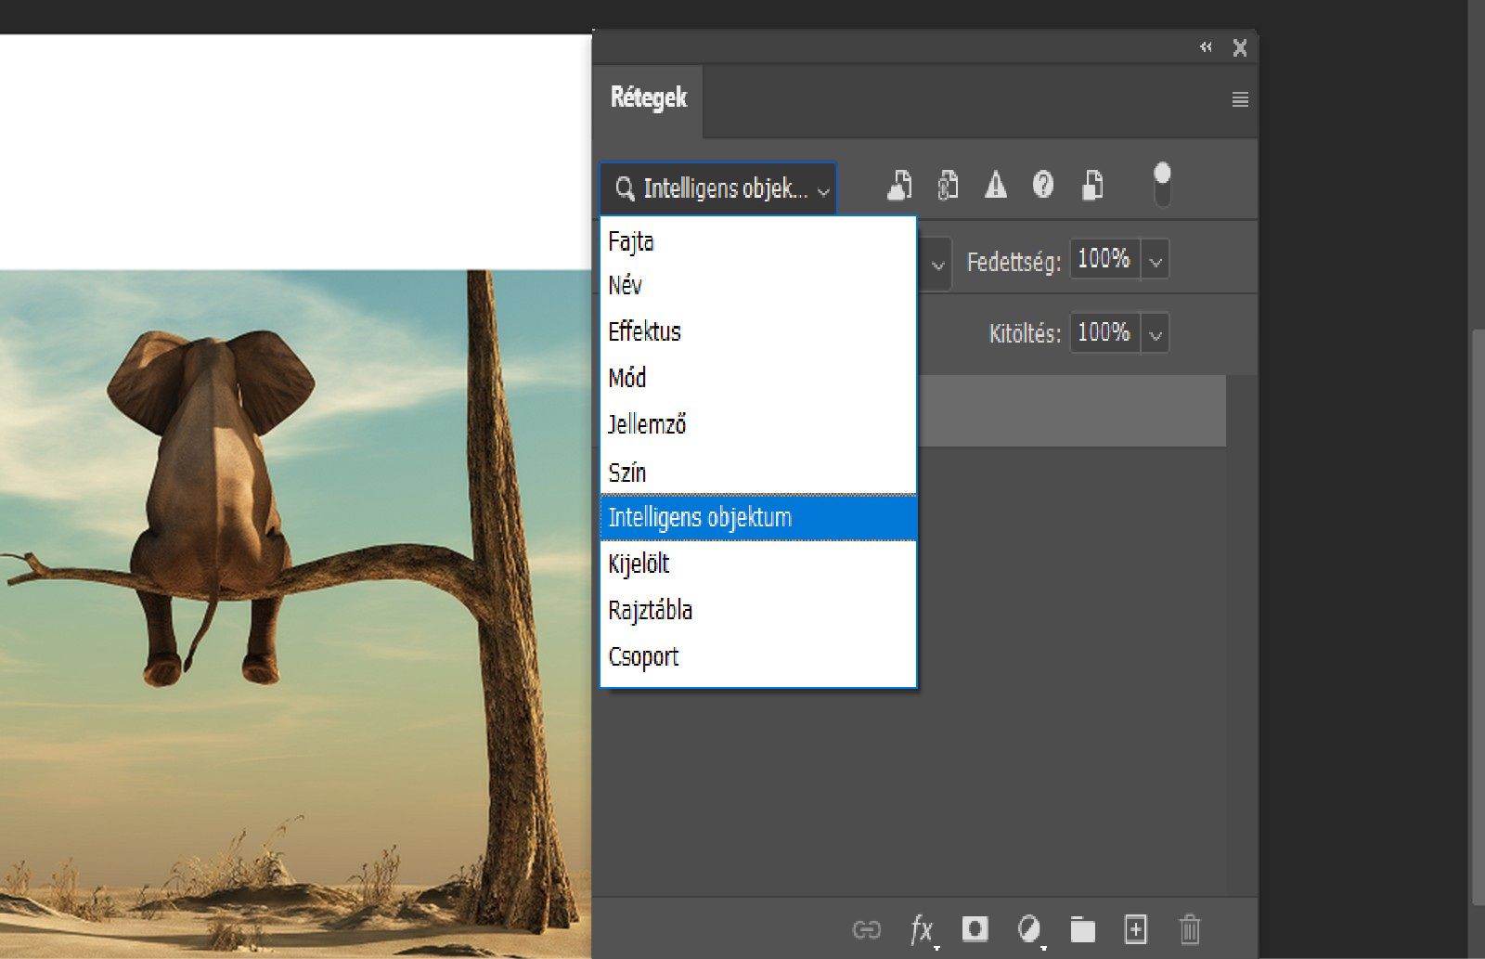Choose Jellemző from the filter list
This screenshot has width=1485, height=959.
pyautogui.click(x=758, y=424)
